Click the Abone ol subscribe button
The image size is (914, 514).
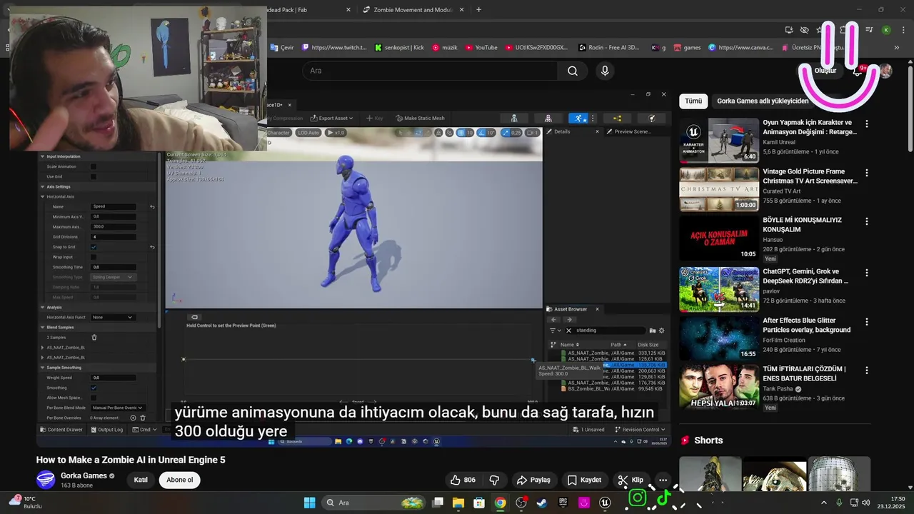click(x=180, y=480)
